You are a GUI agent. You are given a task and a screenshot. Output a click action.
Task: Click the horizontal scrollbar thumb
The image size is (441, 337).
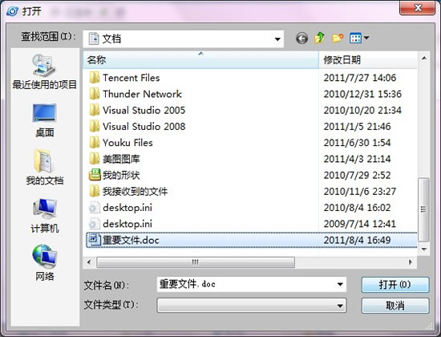196,262
